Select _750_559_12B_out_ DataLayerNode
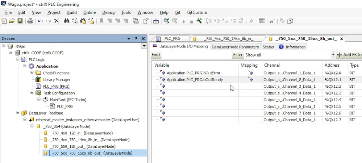Viewport: 362px width, 163px height. pos(83,146)
